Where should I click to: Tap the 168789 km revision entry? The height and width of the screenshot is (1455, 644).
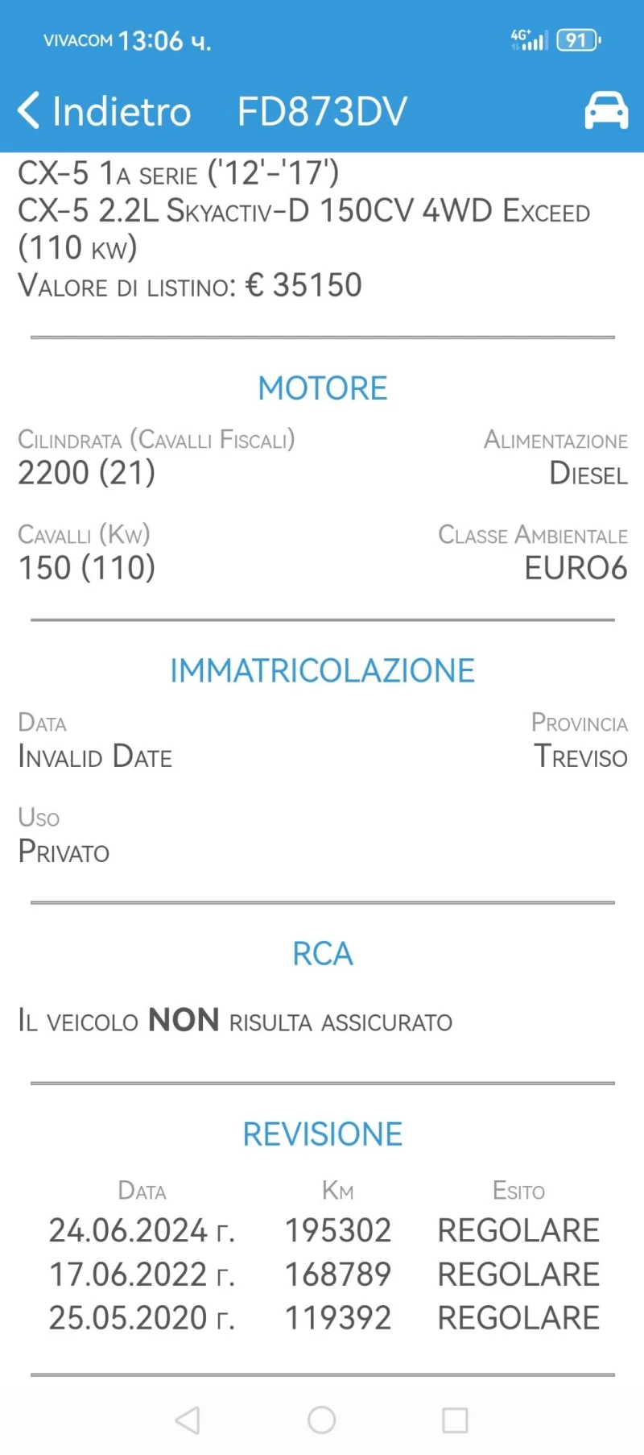point(338,1275)
